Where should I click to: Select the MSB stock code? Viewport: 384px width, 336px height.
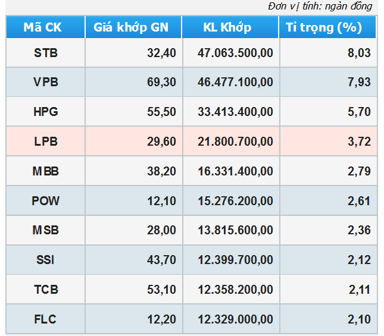click(x=45, y=230)
